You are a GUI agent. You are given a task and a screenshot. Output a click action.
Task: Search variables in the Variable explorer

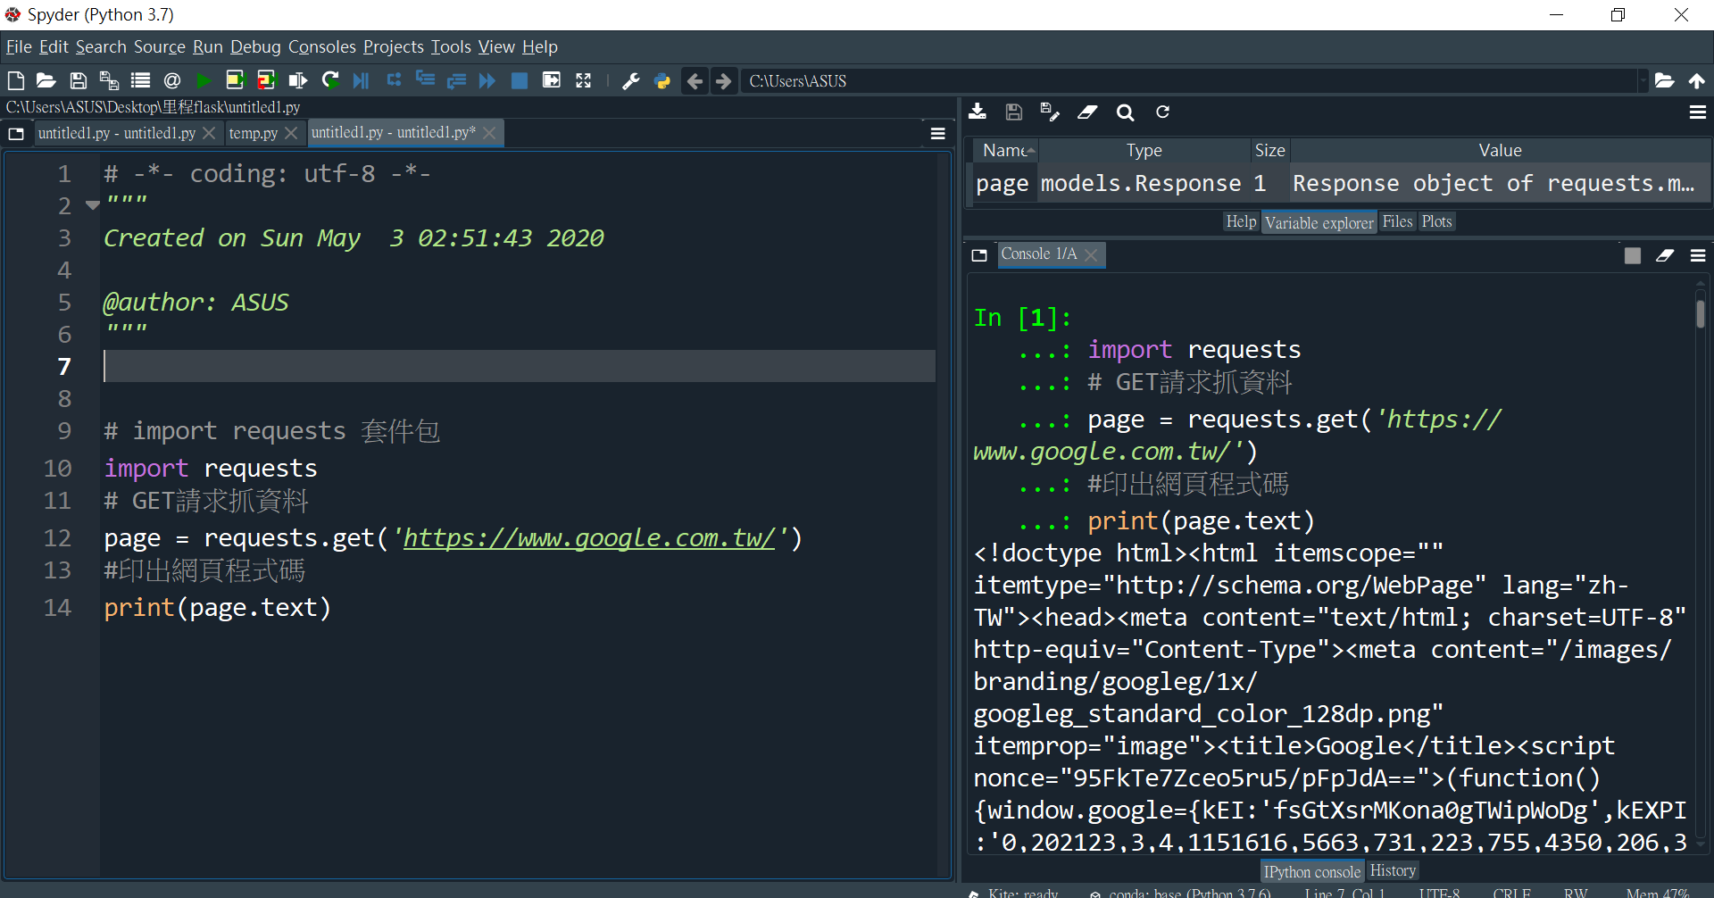[x=1125, y=112]
